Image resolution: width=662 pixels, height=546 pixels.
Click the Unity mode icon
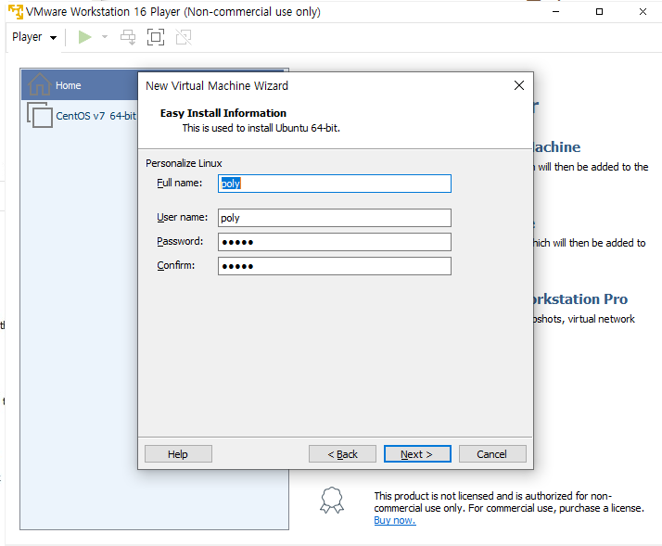184,37
